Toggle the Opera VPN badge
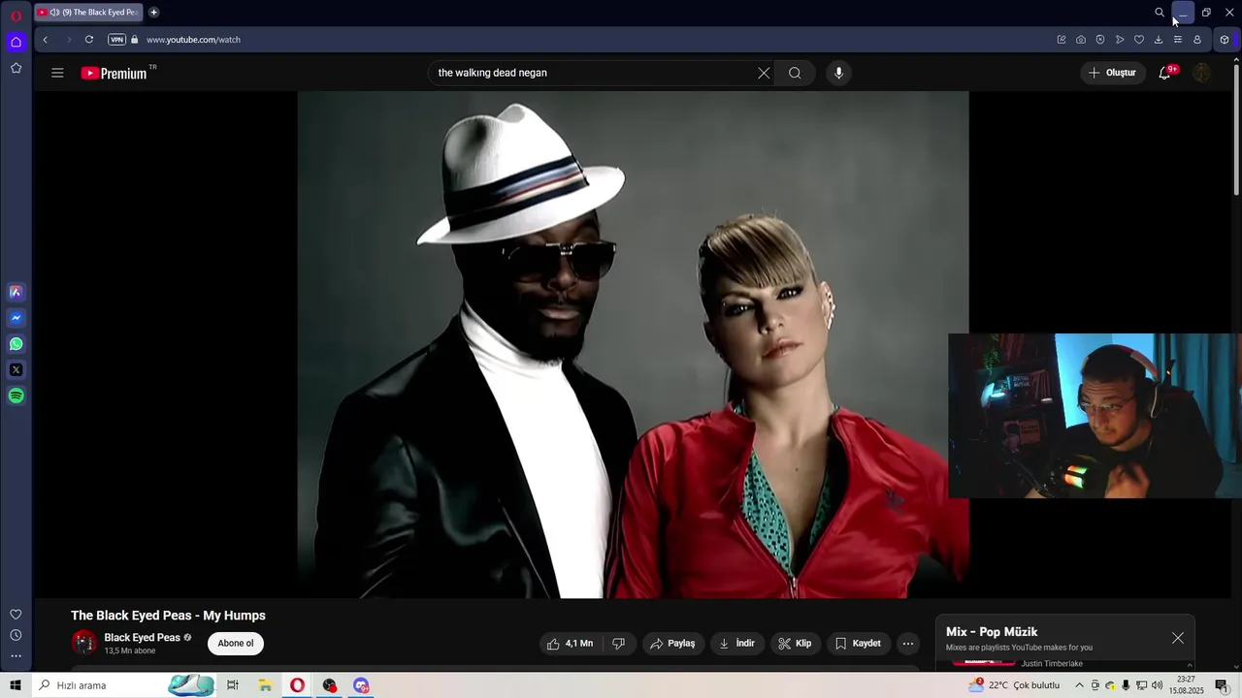 [116, 40]
